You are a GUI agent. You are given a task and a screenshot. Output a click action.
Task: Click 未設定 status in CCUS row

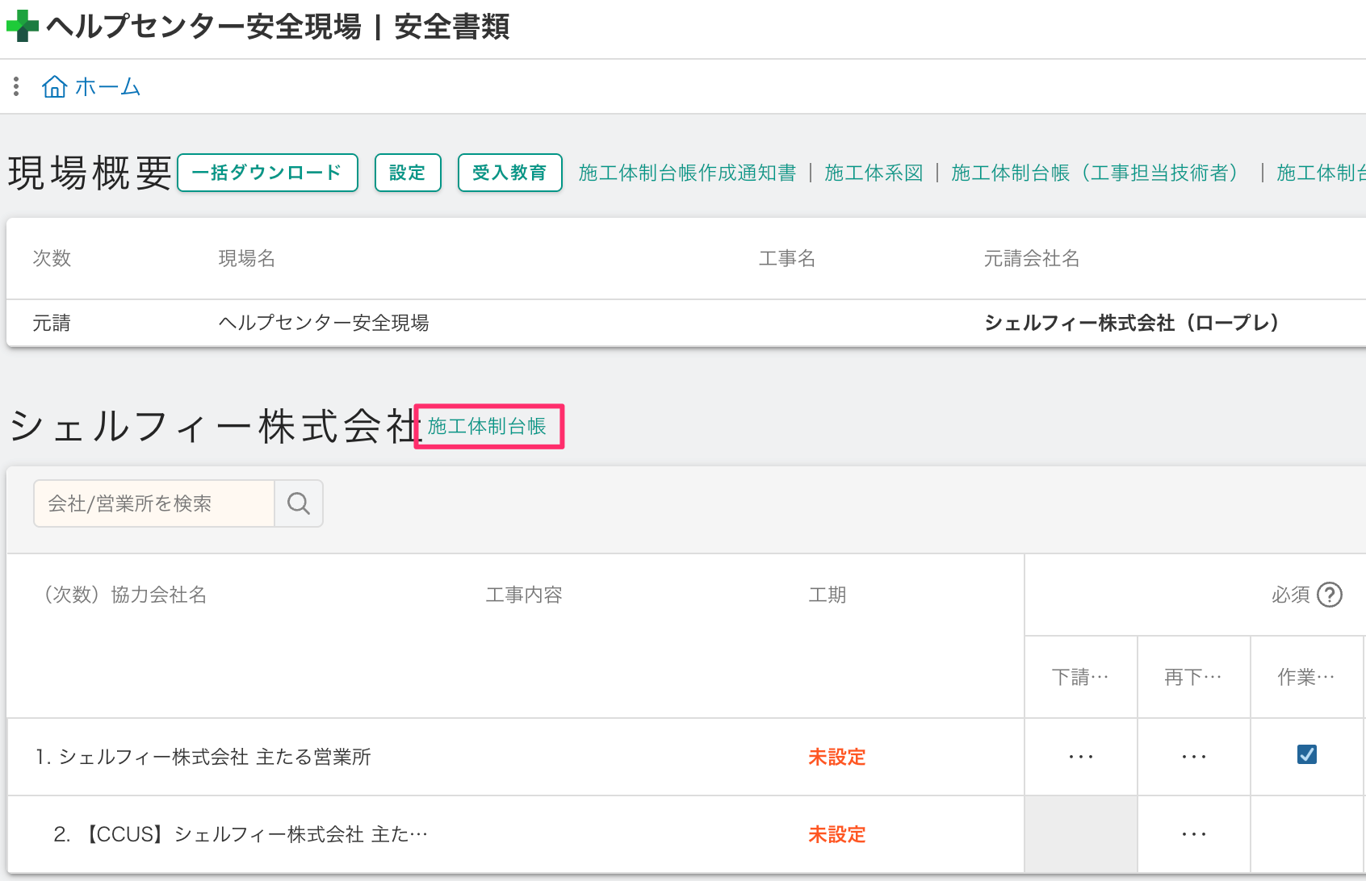click(x=836, y=834)
